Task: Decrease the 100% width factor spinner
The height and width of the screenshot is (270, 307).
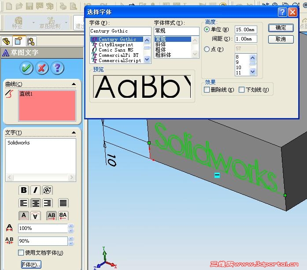Action: 70,231
